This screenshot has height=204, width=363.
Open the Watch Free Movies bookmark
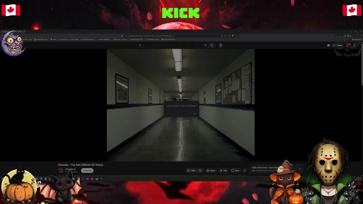tap(88, 39)
